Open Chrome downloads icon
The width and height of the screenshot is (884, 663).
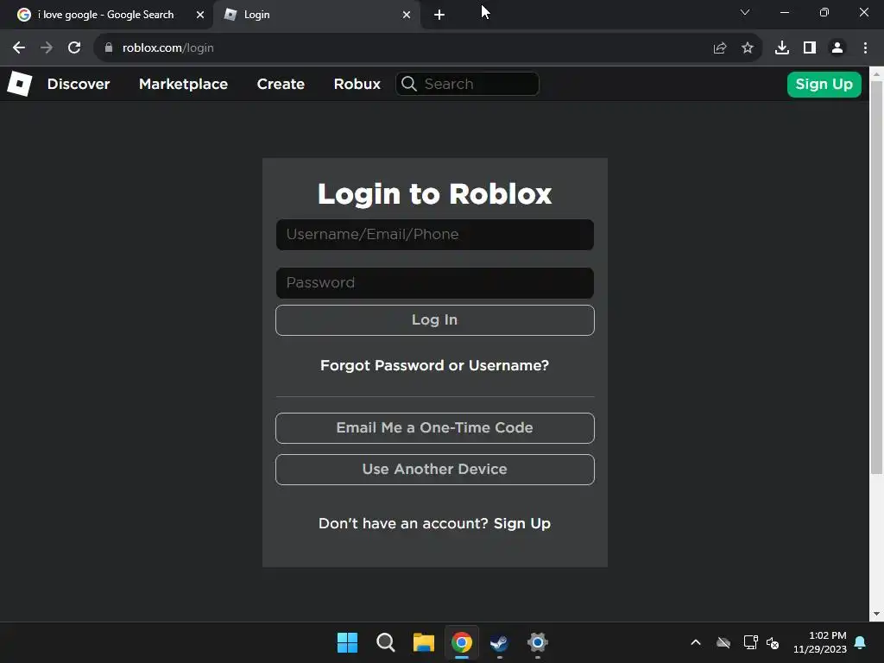tap(782, 48)
